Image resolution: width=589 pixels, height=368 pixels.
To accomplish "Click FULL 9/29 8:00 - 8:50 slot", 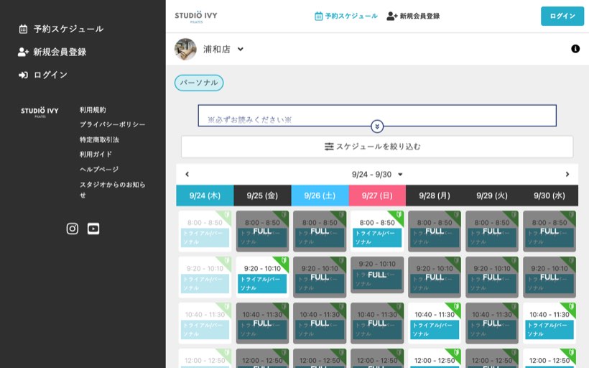I will (492, 231).
